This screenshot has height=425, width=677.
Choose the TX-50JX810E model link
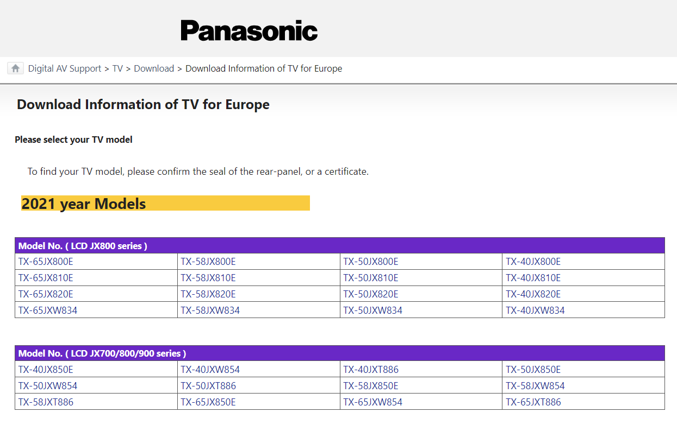(371, 278)
